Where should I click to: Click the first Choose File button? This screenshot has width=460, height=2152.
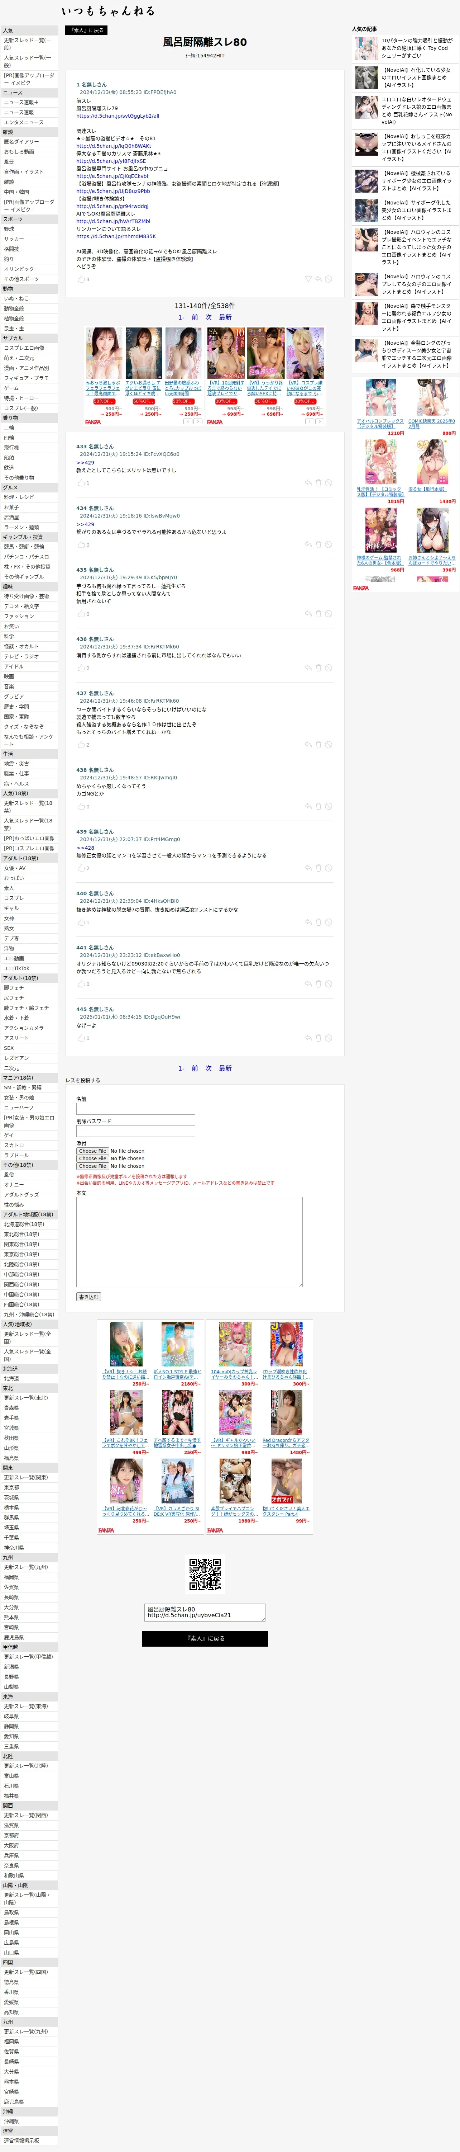(93, 1151)
